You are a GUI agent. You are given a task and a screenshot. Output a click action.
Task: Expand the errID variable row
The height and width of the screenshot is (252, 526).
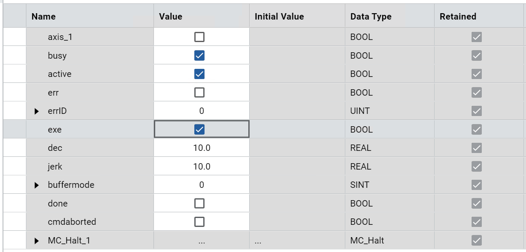37,111
